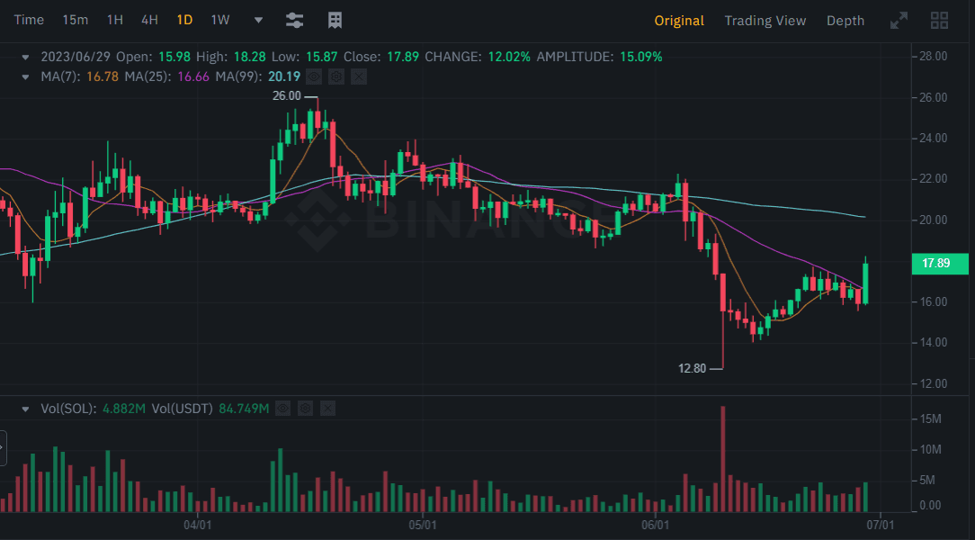The width and height of the screenshot is (975, 540).
Task: Select the 1D interval
Action: click(184, 20)
